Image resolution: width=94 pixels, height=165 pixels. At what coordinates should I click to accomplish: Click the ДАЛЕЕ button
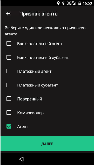(x=47, y=144)
